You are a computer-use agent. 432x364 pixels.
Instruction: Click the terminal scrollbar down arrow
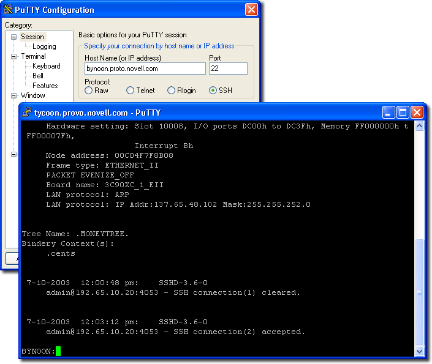tap(419, 351)
